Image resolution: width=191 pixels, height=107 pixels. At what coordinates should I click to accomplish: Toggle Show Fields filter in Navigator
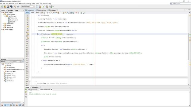click(5, 105)
